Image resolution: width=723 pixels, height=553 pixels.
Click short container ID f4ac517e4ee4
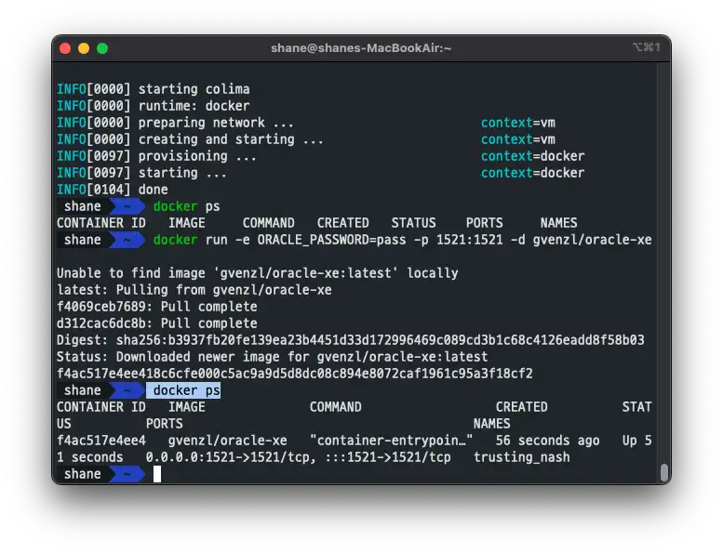101,441
